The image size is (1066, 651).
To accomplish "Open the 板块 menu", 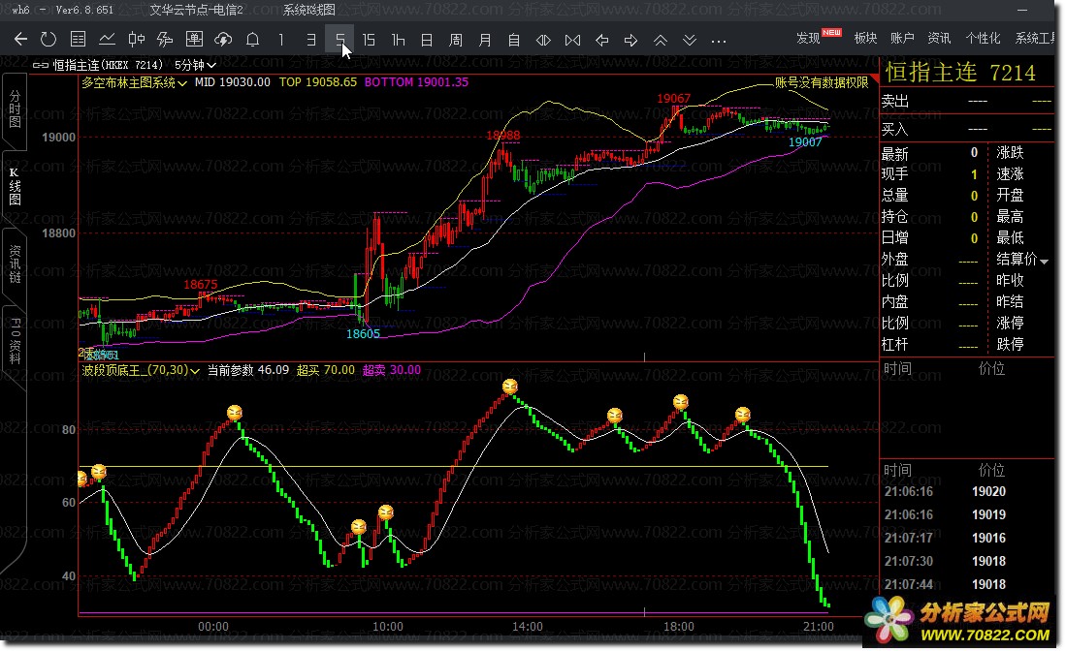I will tap(865, 38).
